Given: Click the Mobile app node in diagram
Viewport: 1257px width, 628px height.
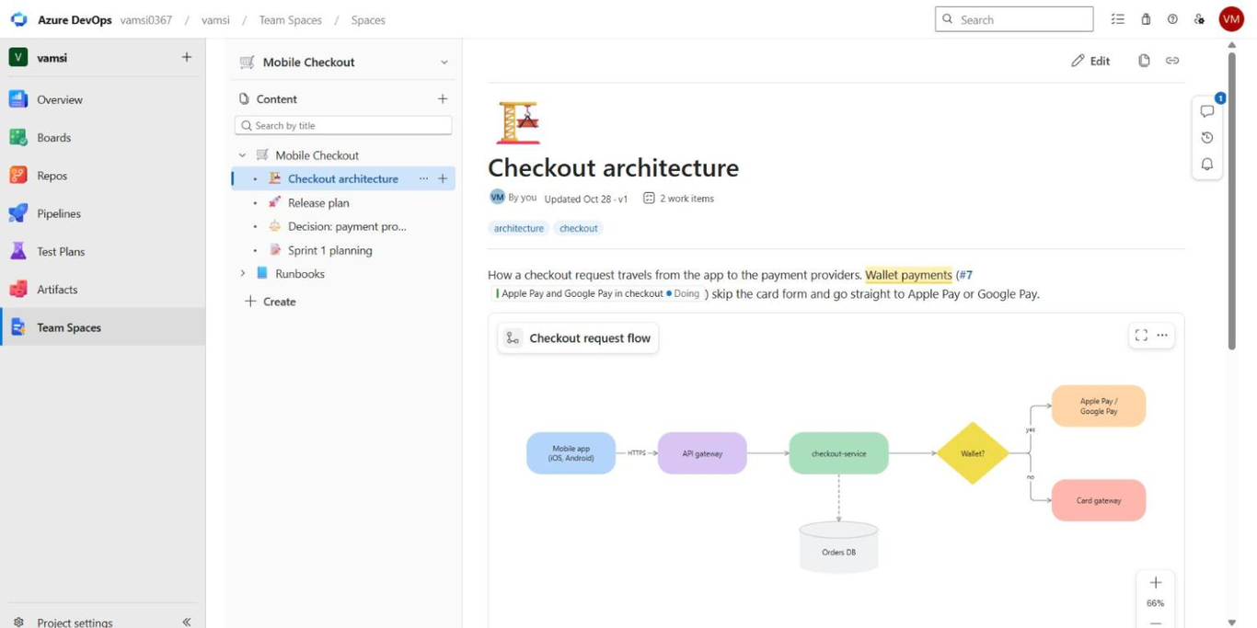Looking at the screenshot, I should tap(571, 453).
